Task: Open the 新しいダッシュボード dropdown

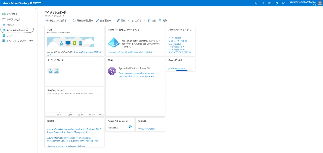Action: click(x=58, y=21)
